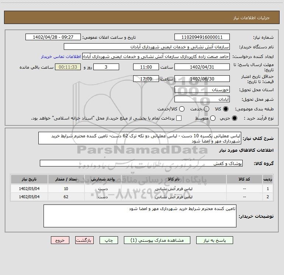Image resolution: width=284 pixels, height=275 pixels.
Task: Click the پاسخ به نیاز button
Action: click(x=214, y=240)
